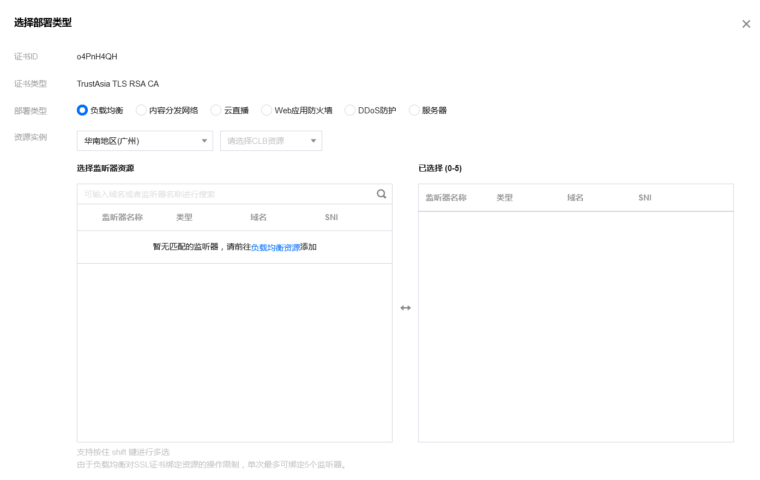Click SNI column header in left table
The width and height of the screenshot is (760, 480).
[x=331, y=217]
